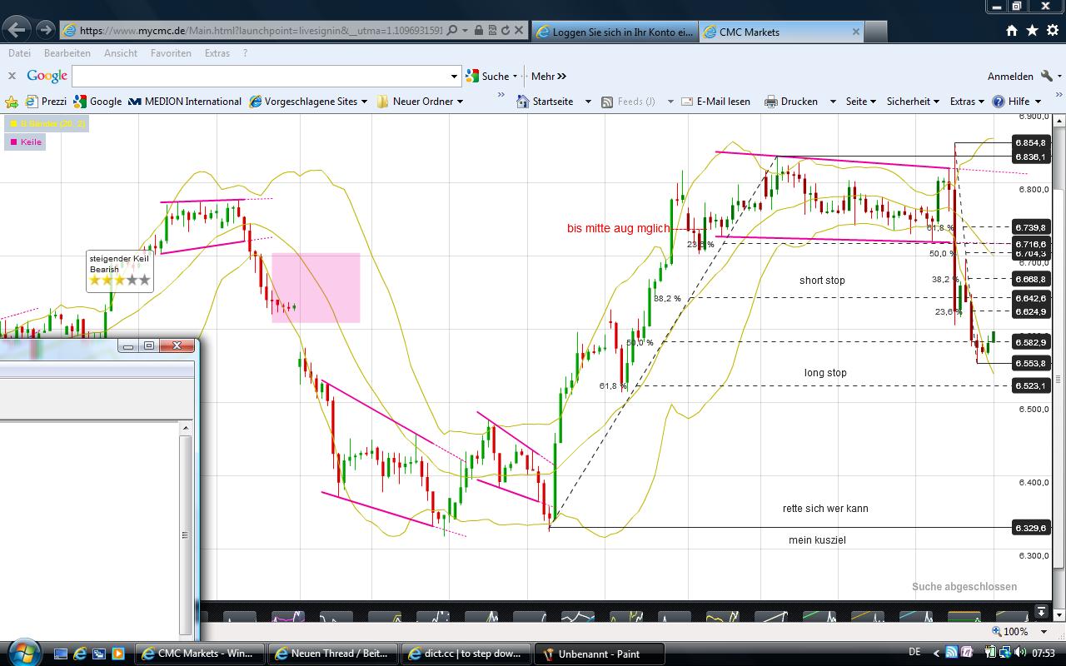Open the Prezzi favorites link
The height and width of the screenshot is (666, 1066).
46,102
